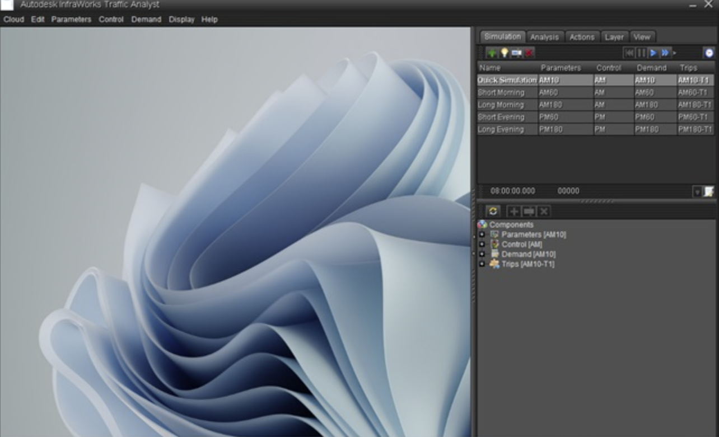Open the small dropdown arrow next to fast-forward

[674, 53]
